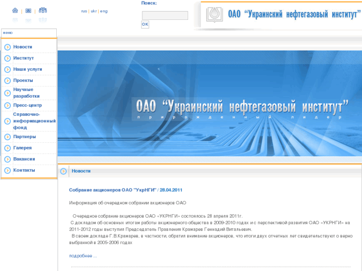
Task: Click arrow icon beside Пресс-центр
Action: click(7, 105)
